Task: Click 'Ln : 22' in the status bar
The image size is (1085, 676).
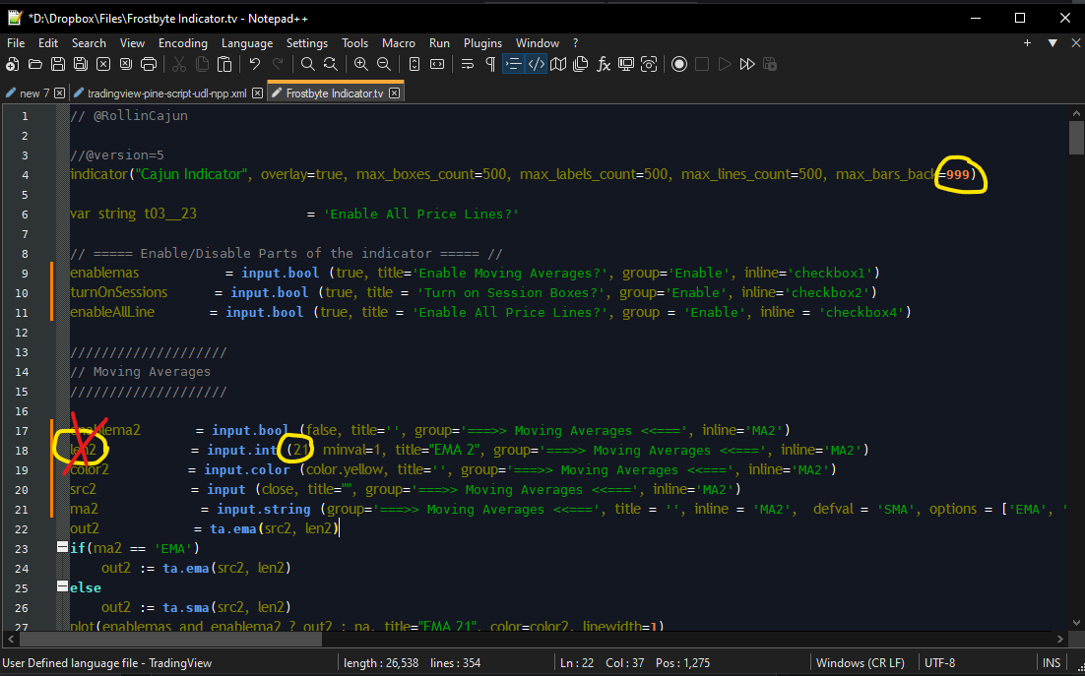Action: 576,663
